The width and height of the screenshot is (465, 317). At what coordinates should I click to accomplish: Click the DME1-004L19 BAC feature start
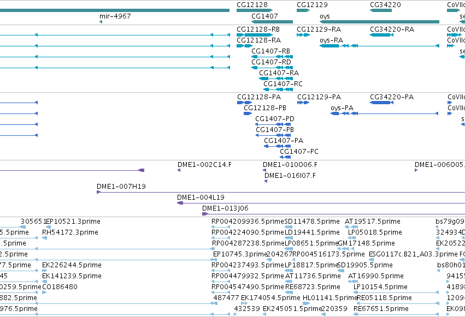(x=180, y=204)
